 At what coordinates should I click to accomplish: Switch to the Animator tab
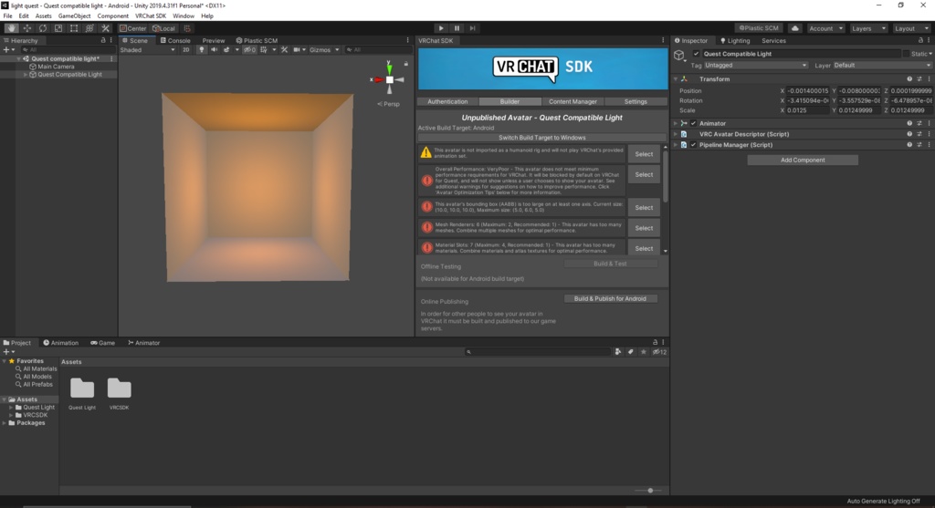tap(143, 342)
